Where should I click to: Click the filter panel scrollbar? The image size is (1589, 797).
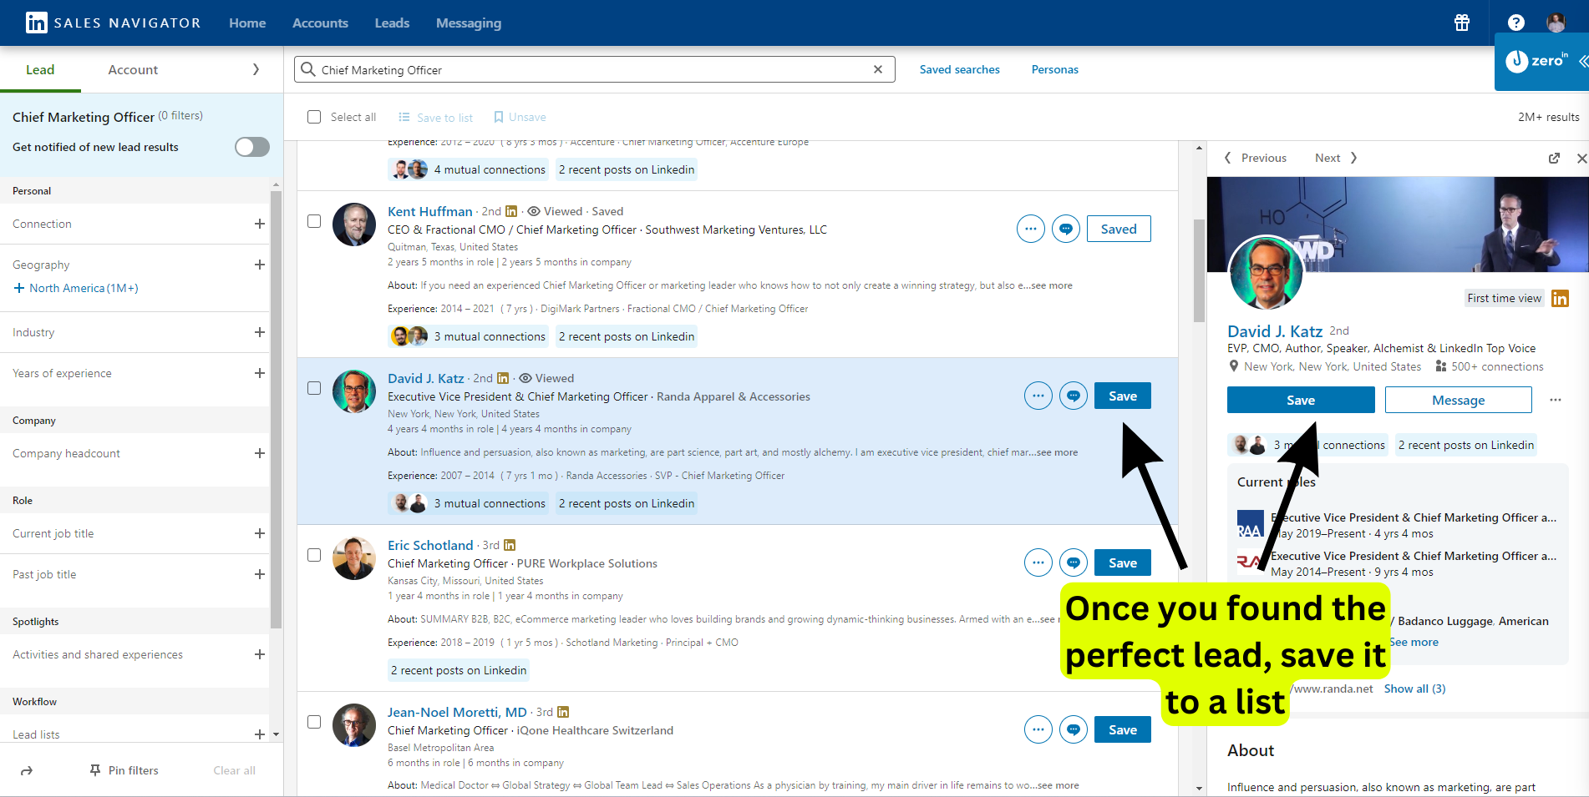[276, 409]
